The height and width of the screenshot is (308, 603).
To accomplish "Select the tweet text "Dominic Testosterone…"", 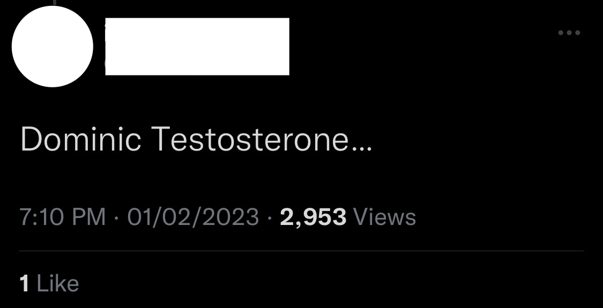I will [196, 139].
